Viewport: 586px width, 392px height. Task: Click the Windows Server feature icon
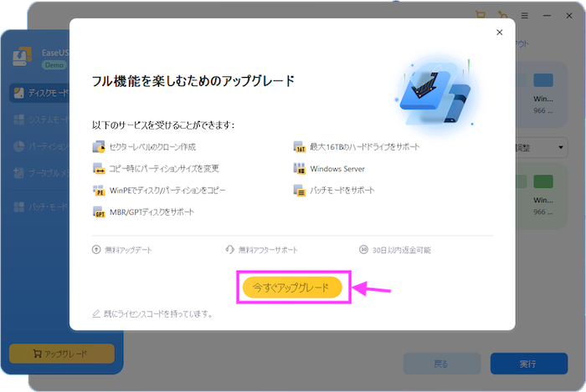(300, 168)
